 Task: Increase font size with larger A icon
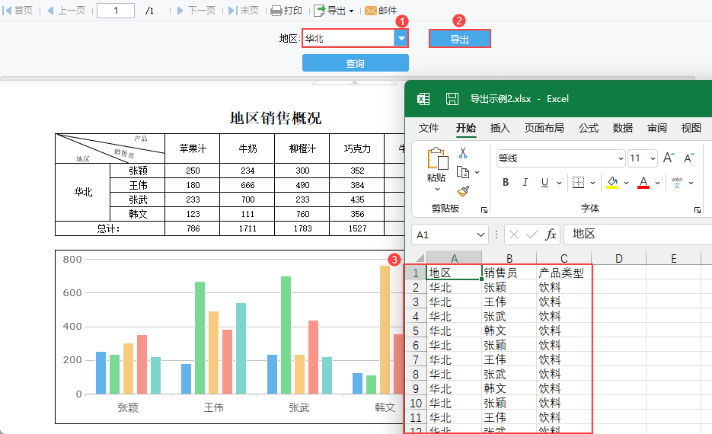(x=669, y=158)
